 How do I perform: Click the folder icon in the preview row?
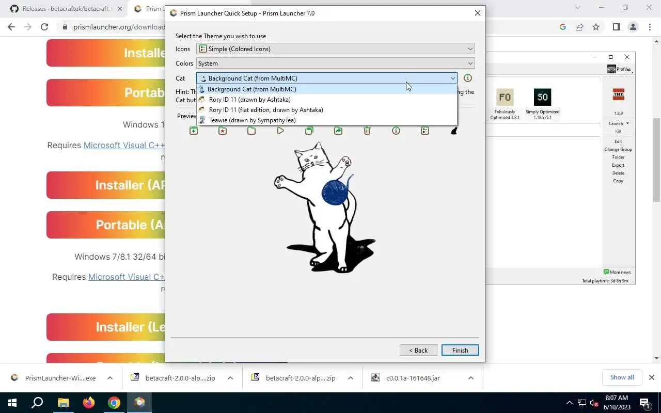pos(251,131)
